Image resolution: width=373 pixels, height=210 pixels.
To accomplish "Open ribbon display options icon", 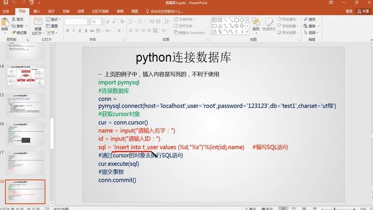I will coord(331,2).
